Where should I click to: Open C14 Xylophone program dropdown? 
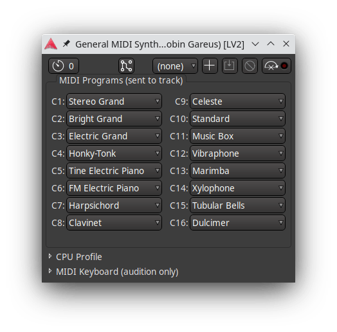click(x=238, y=188)
